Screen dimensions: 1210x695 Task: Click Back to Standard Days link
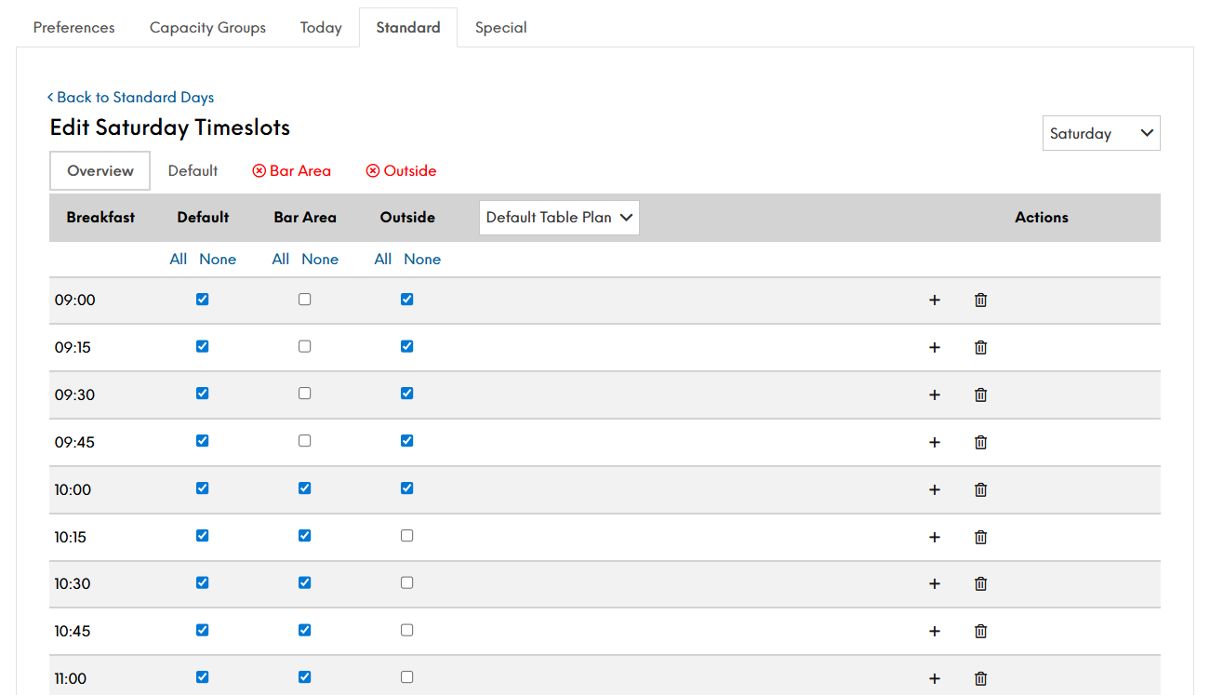coord(131,97)
